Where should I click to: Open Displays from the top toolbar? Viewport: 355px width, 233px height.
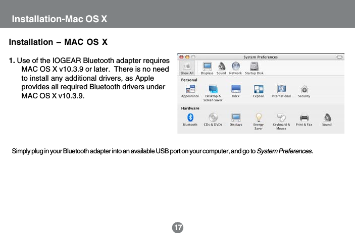pyautogui.click(x=207, y=68)
